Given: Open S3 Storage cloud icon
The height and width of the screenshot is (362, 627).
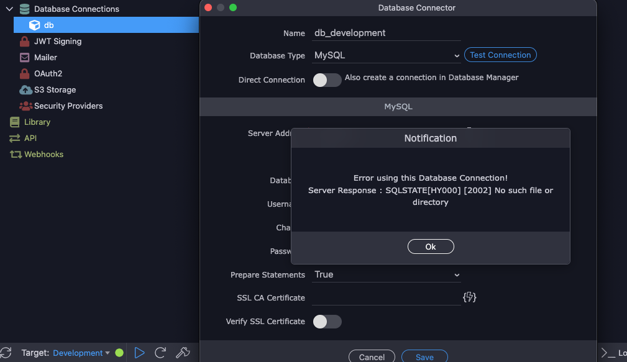Looking at the screenshot, I should click(25, 90).
